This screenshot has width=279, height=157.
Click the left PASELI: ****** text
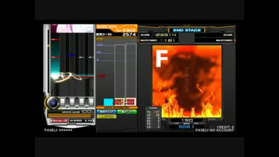58,130
